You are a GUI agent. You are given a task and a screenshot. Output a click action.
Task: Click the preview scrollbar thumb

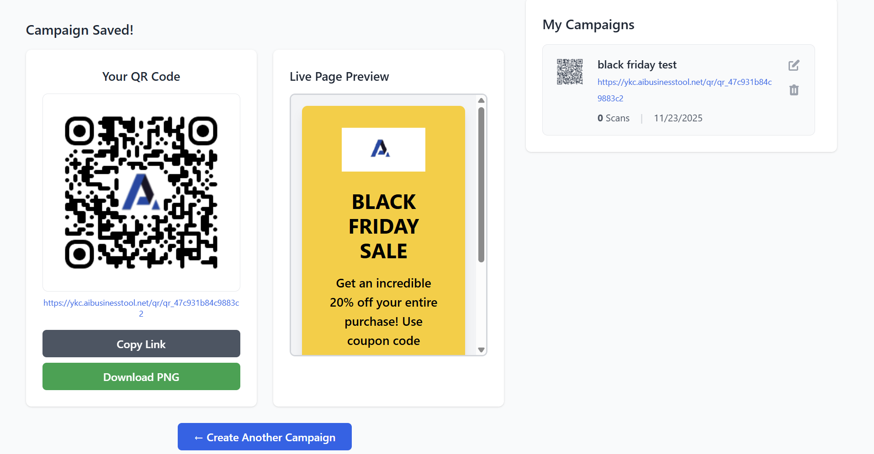(481, 184)
